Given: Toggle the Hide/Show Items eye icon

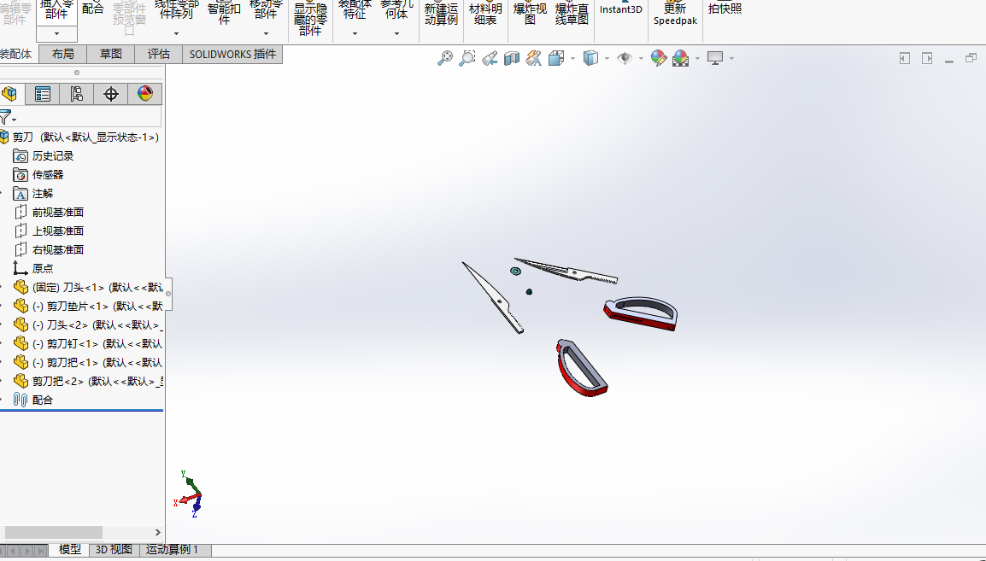Looking at the screenshot, I should [x=625, y=58].
